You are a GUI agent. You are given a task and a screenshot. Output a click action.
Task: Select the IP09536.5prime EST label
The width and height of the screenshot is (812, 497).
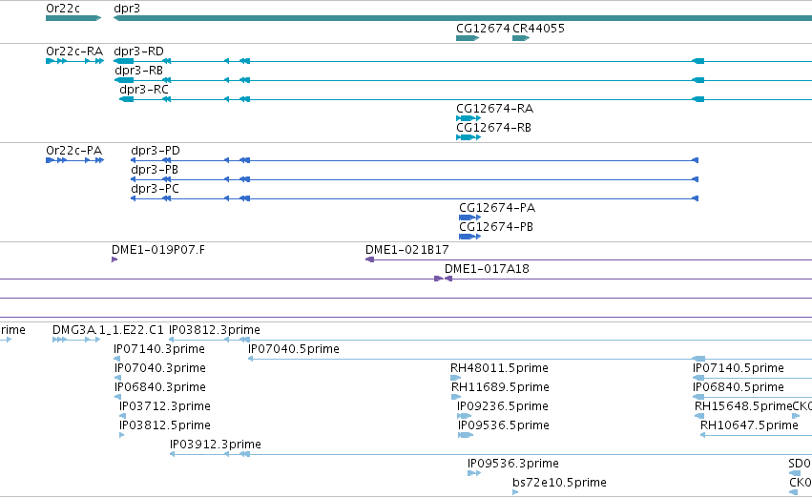click(x=504, y=426)
